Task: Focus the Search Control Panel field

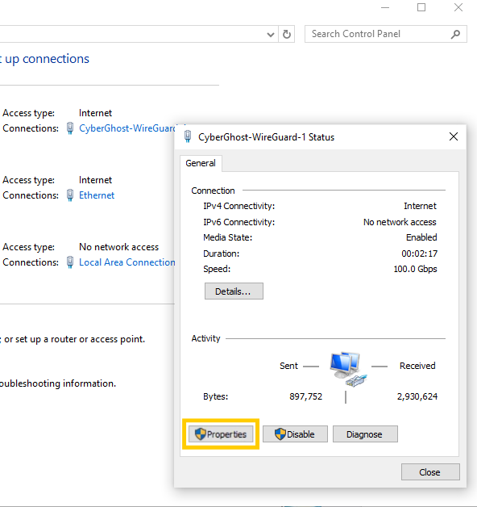Action: [386, 34]
